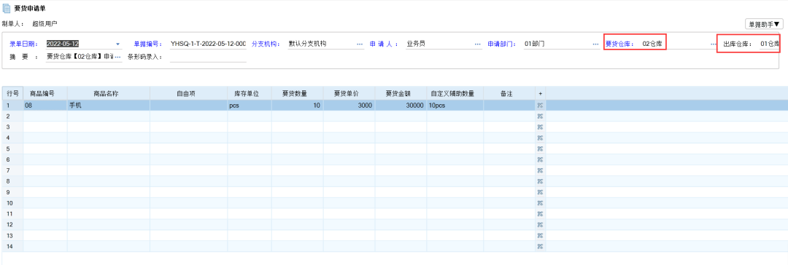
Task: Click the 商品名称 column header
Action: tap(109, 93)
